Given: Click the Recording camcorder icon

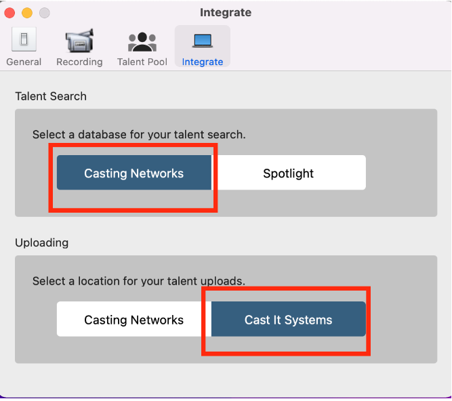Looking at the screenshot, I should [x=79, y=41].
